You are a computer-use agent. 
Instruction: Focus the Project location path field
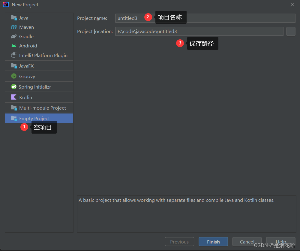point(199,32)
